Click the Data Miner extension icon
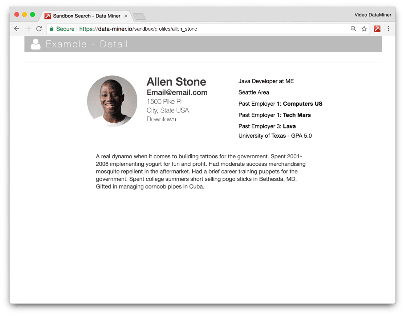 (x=377, y=29)
